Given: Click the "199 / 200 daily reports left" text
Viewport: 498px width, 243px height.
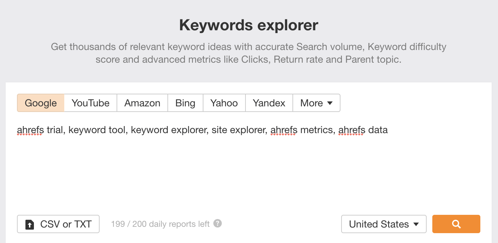Looking at the screenshot, I should pyautogui.click(x=160, y=224).
